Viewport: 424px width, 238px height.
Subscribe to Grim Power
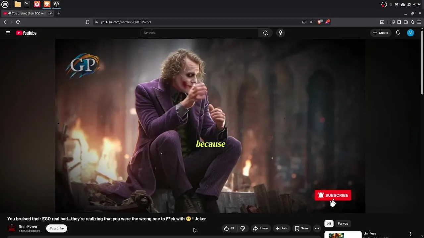tap(57, 228)
